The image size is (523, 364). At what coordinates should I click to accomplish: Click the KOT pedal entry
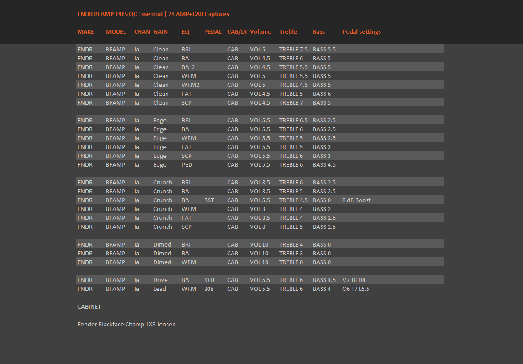pos(209,280)
